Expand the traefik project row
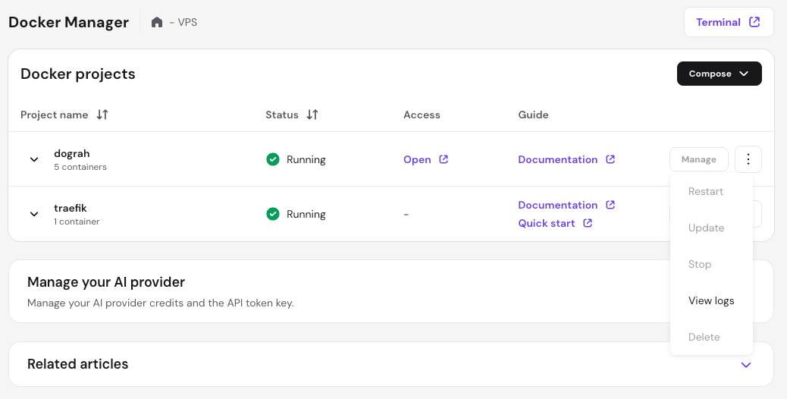The width and height of the screenshot is (787, 399). point(34,214)
